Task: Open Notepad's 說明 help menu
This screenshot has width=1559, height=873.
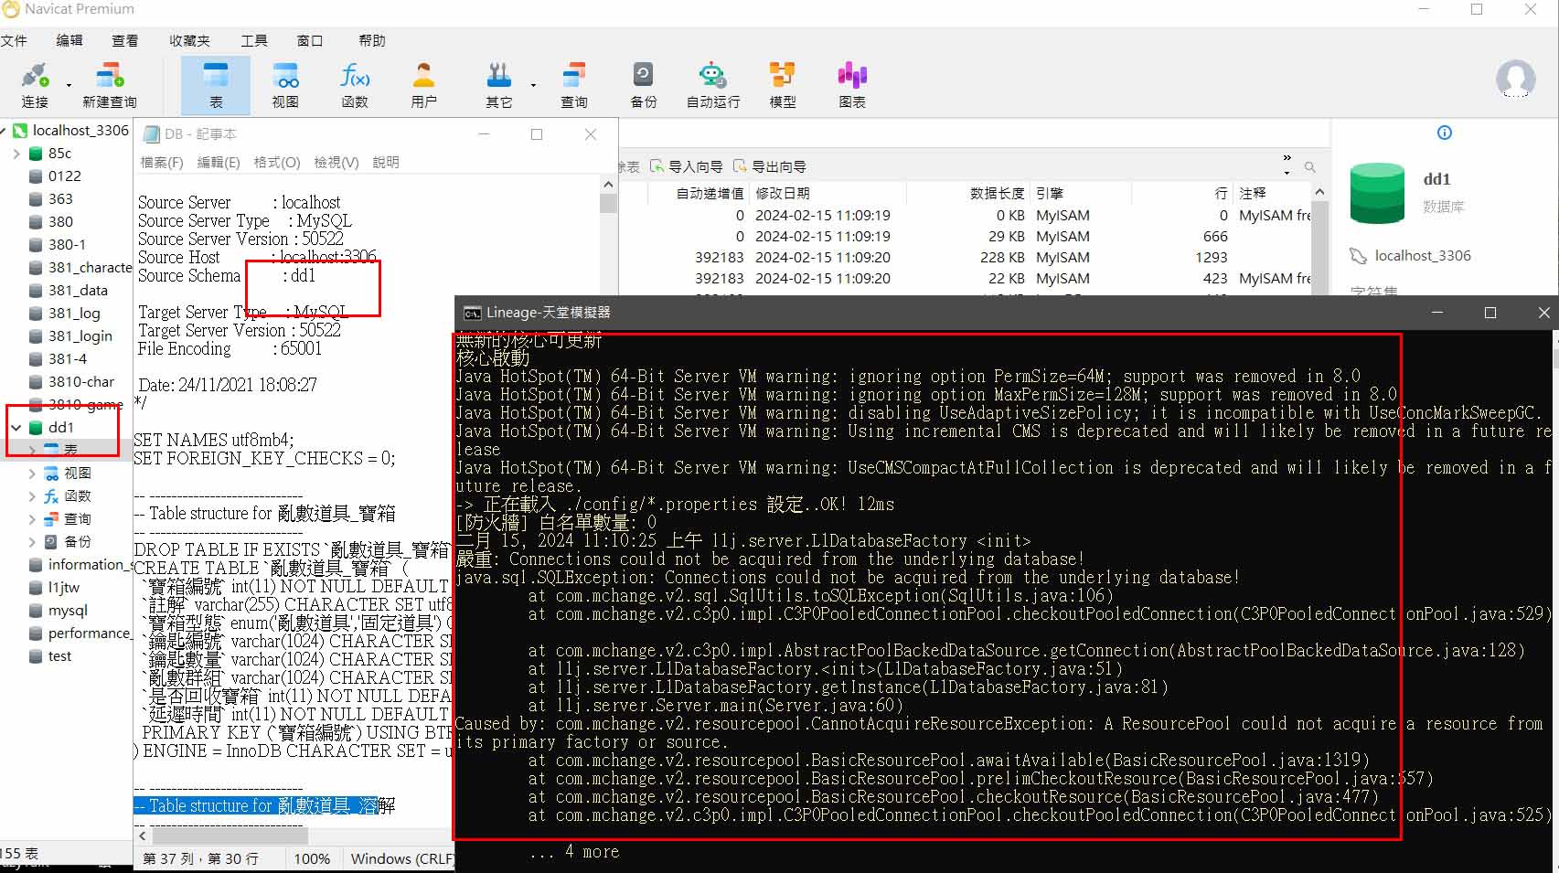Action: [x=386, y=162]
